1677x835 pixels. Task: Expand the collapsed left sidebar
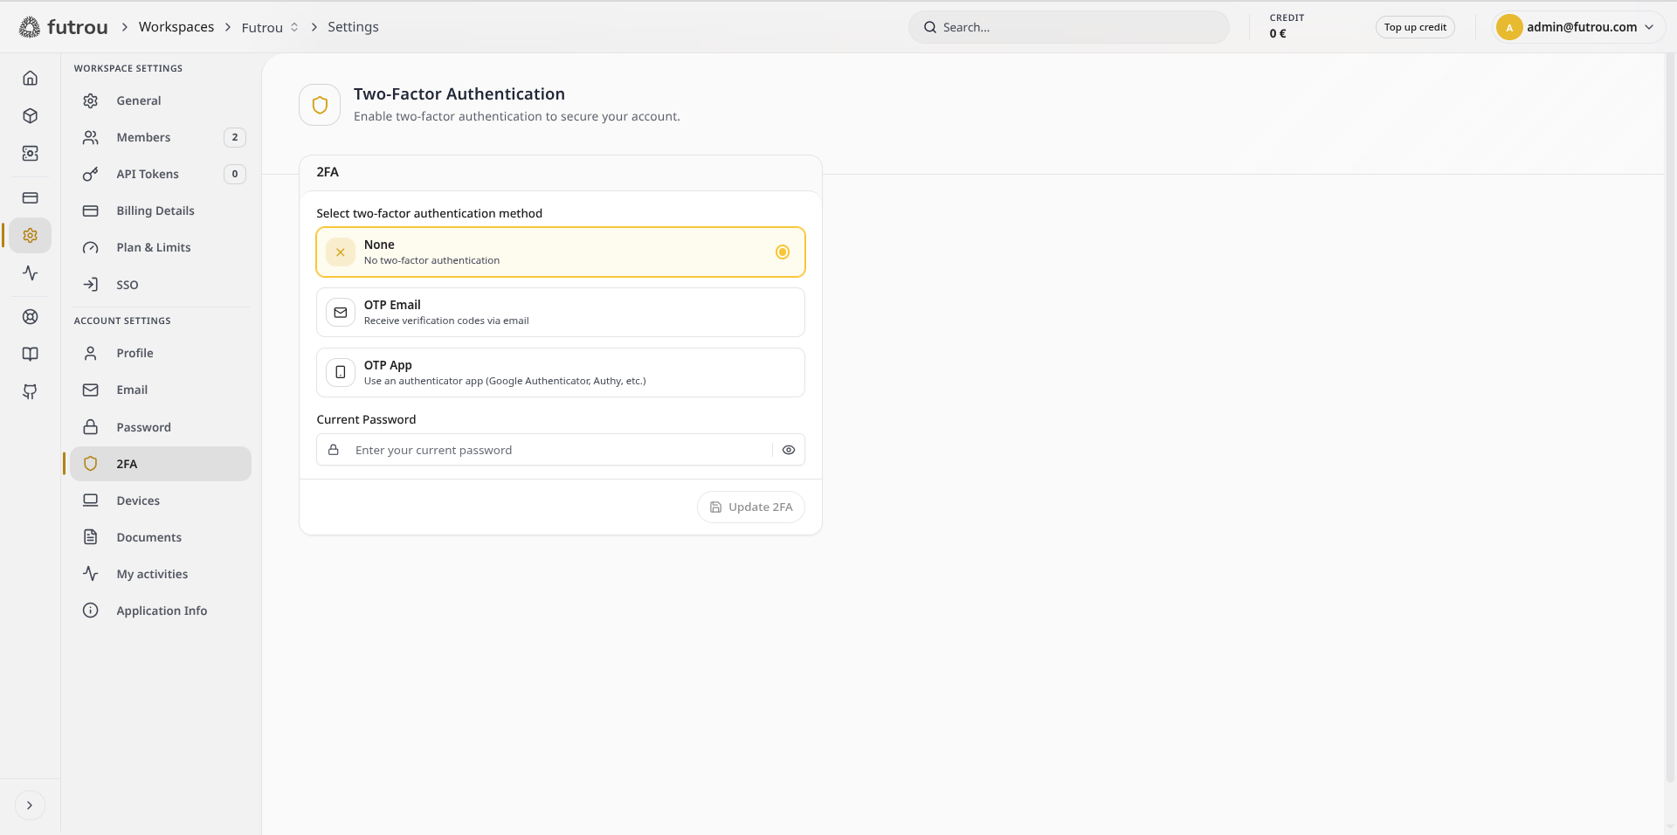tap(30, 805)
